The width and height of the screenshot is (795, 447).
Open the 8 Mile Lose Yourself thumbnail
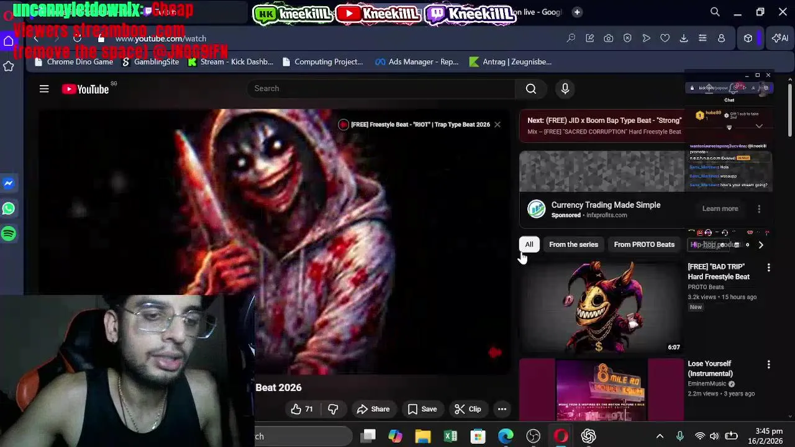click(x=601, y=390)
